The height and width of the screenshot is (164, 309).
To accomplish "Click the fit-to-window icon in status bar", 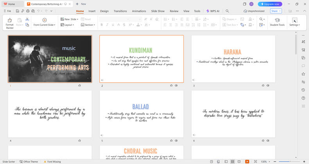I will pos(255,161).
